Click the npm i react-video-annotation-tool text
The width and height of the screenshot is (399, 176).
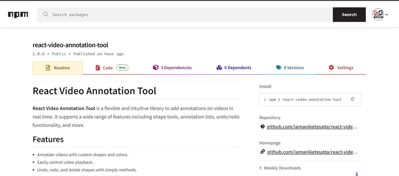(305, 99)
